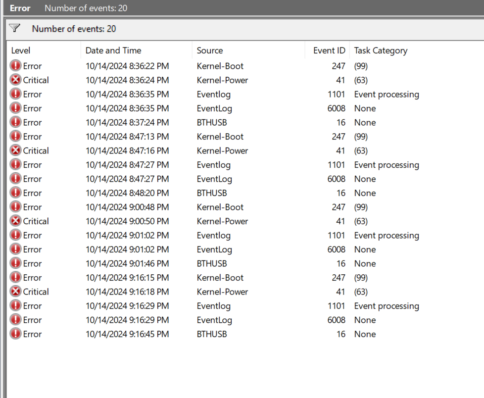Click 'Event processing' in 8:47:27 PM row

[x=387, y=165]
